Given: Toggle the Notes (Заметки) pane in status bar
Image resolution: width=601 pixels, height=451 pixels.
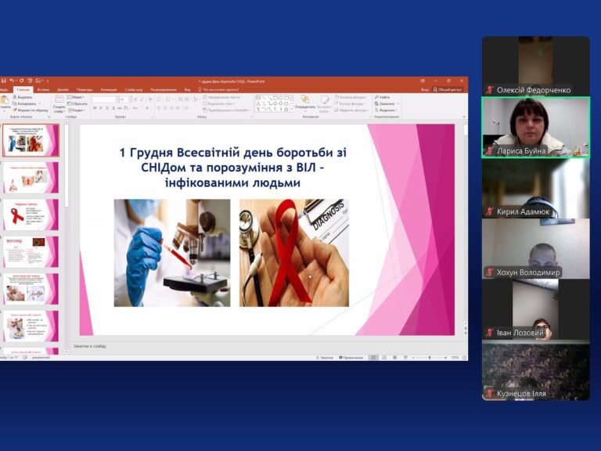Looking at the screenshot, I should point(325,357).
